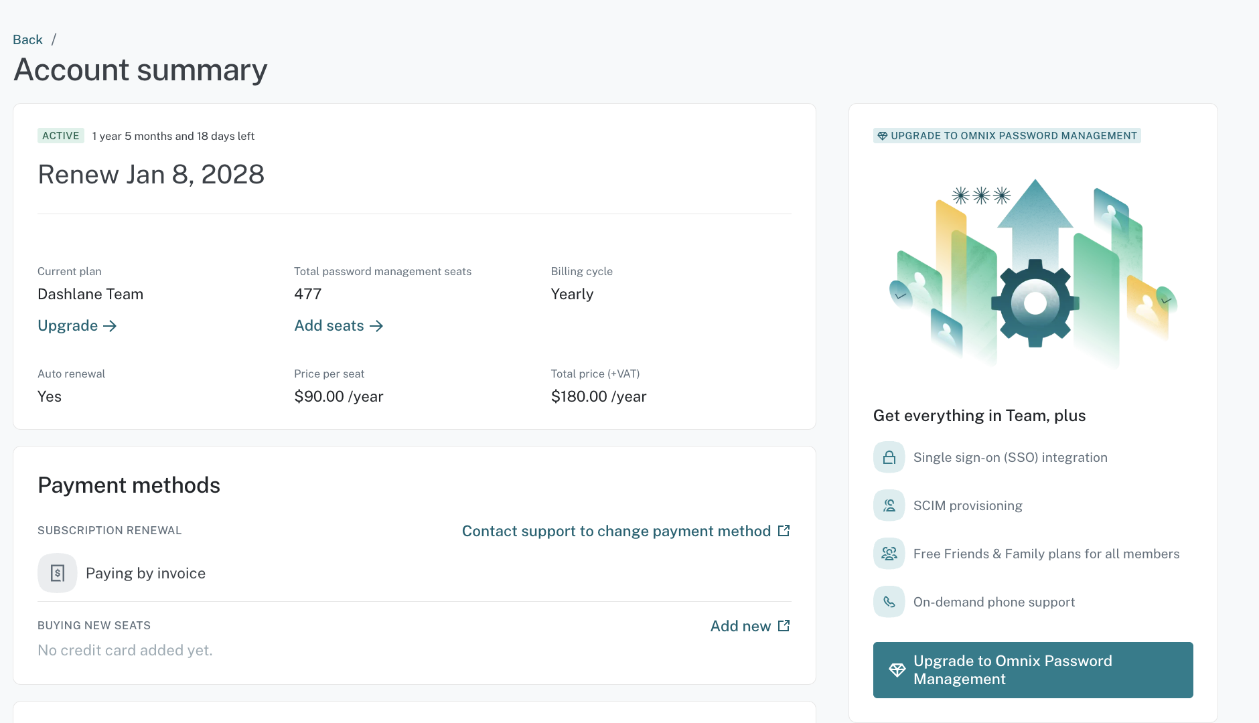Click the external-link icon beside Add new
The image size is (1259, 723).
click(x=784, y=626)
